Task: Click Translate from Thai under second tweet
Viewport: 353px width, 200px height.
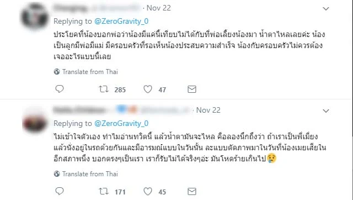Action: [x=90, y=174]
